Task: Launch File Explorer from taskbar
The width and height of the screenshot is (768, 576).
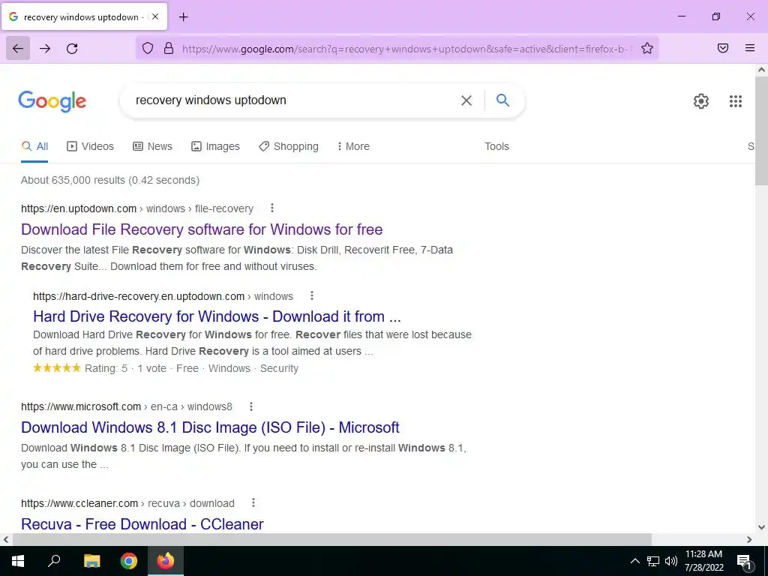Action: (91, 561)
